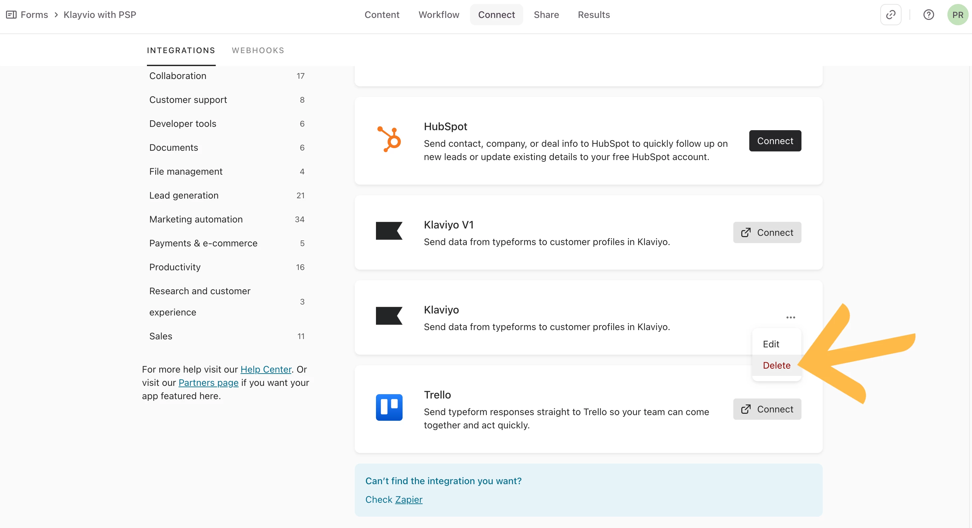The image size is (972, 528).
Task: Connect the Trello integration
Action: (767, 409)
